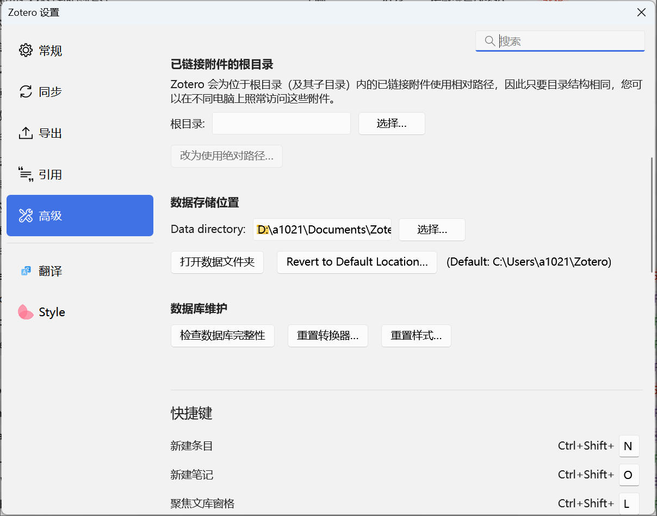Click the 重置转换器... button
The image size is (657, 516).
(x=327, y=335)
